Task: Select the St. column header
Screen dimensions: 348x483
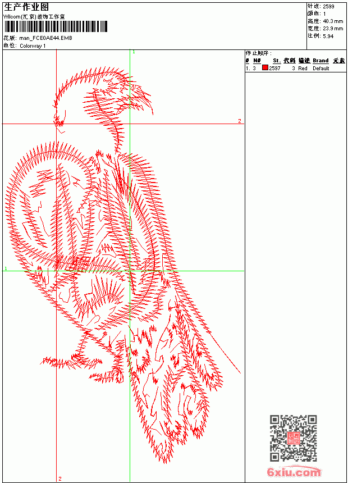Action: click(277, 61)
